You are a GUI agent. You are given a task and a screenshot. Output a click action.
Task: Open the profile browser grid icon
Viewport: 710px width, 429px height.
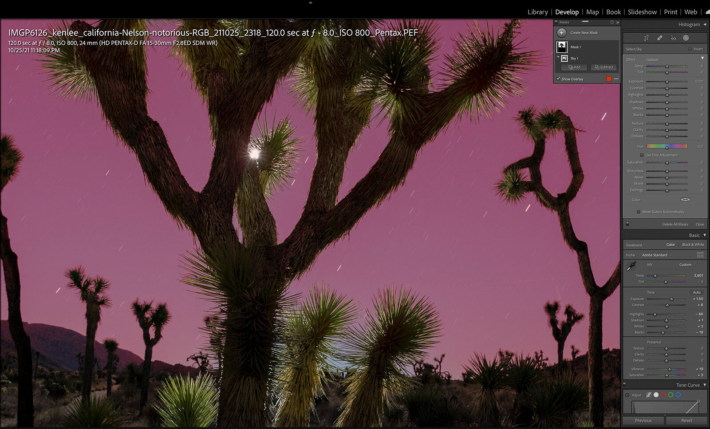(x=700, y=255)
